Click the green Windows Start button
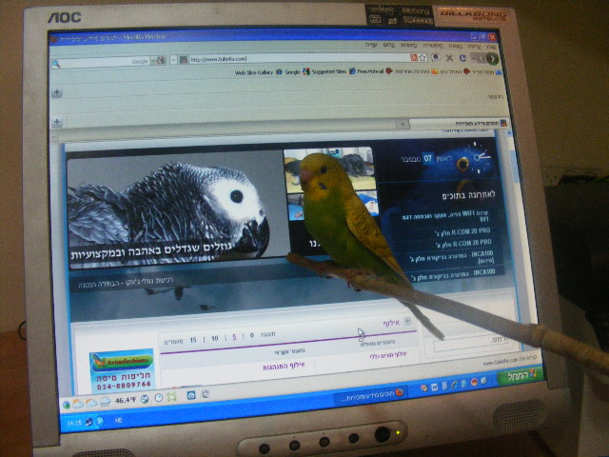 (x=517, y=374)
